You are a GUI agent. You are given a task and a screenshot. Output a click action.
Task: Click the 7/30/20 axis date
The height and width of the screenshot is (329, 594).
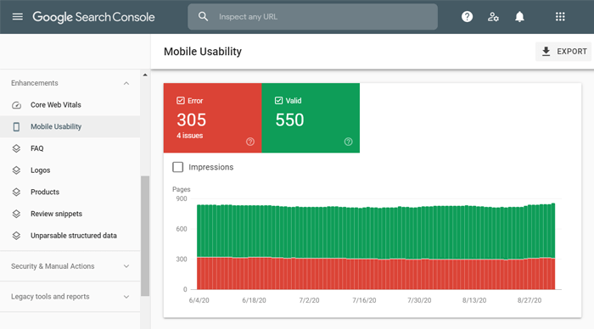coord(419,300)
